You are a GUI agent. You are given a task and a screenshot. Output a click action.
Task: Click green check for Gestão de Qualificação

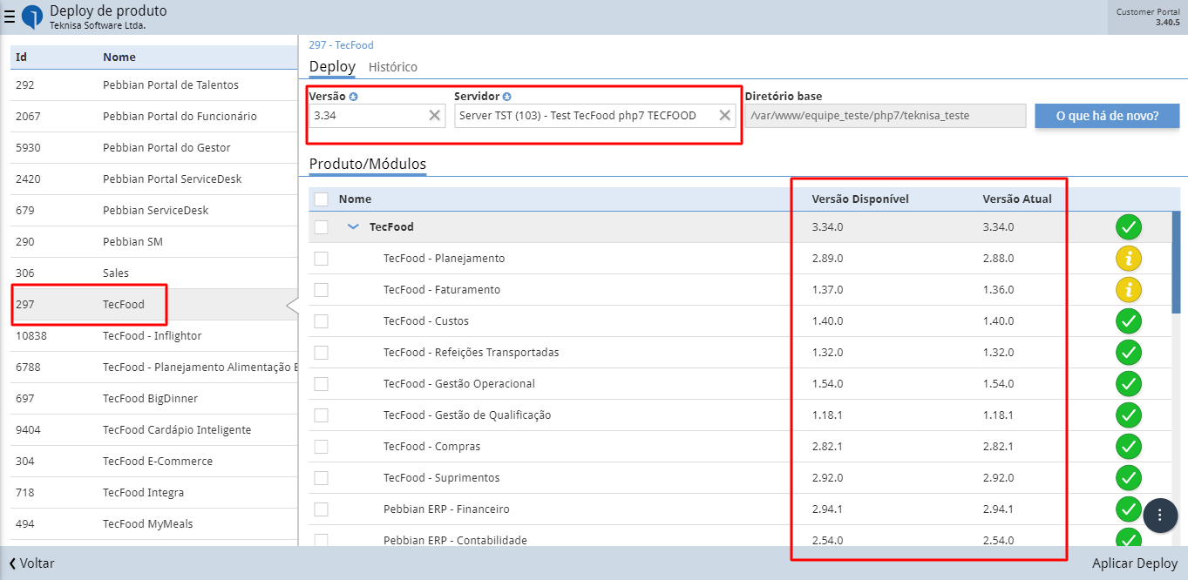tap(1129, 415)
